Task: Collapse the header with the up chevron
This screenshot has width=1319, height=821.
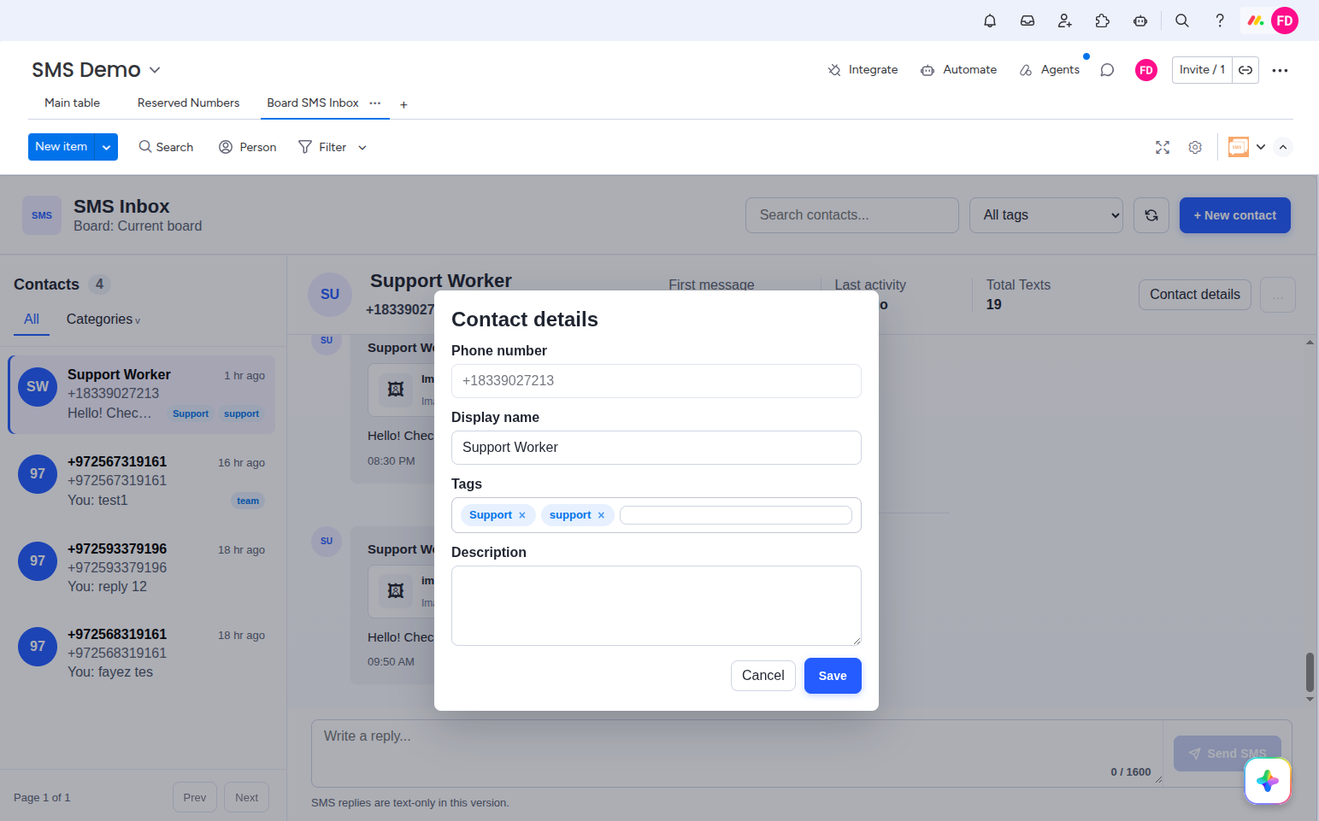Action: point(1283,147)
